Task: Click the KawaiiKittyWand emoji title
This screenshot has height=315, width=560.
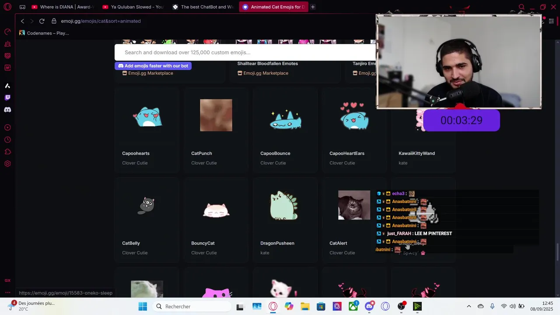Action: [416, 154]
